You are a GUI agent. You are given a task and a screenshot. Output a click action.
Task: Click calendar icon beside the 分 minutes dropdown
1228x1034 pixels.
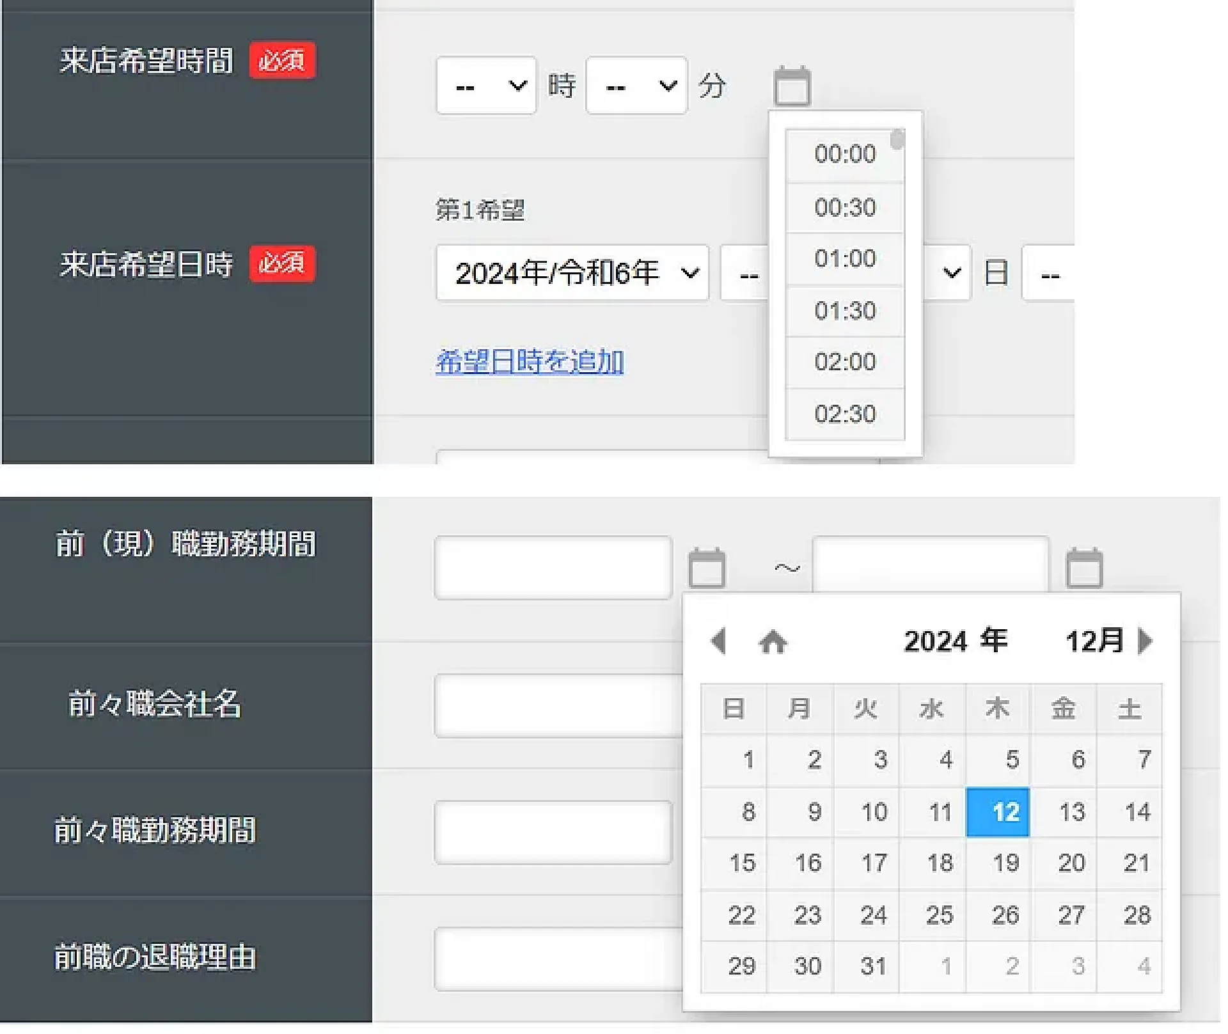point(792,86)
